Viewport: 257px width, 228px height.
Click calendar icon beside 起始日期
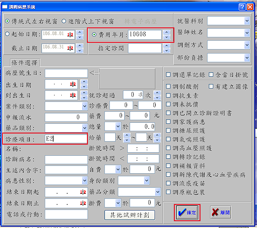point(71,34)
